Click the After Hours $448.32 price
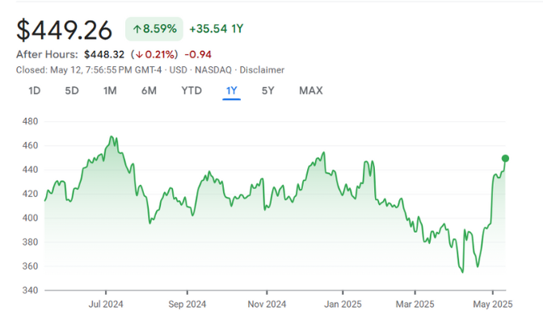 point(104,55)
